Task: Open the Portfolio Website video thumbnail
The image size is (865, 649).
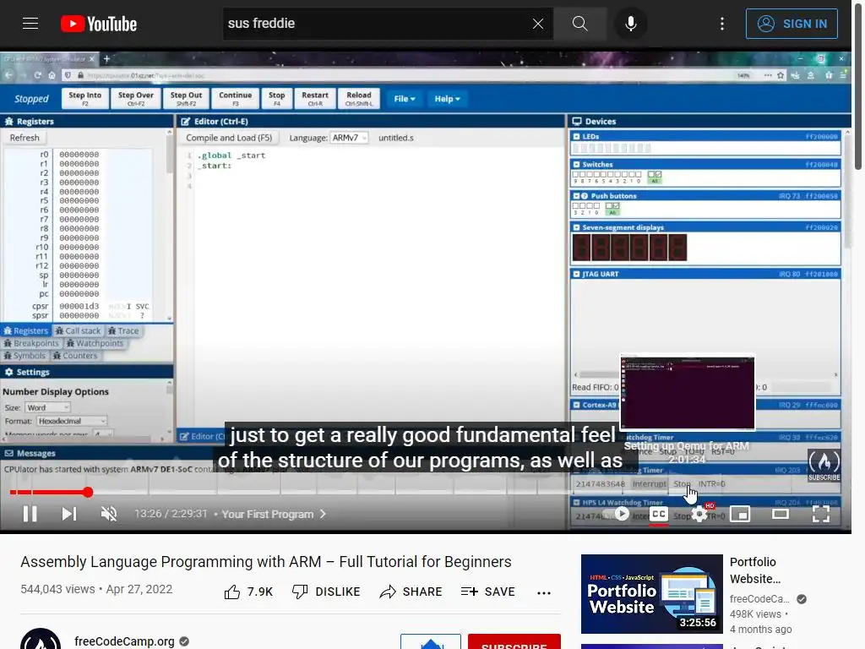Action: tap(651, 594)
